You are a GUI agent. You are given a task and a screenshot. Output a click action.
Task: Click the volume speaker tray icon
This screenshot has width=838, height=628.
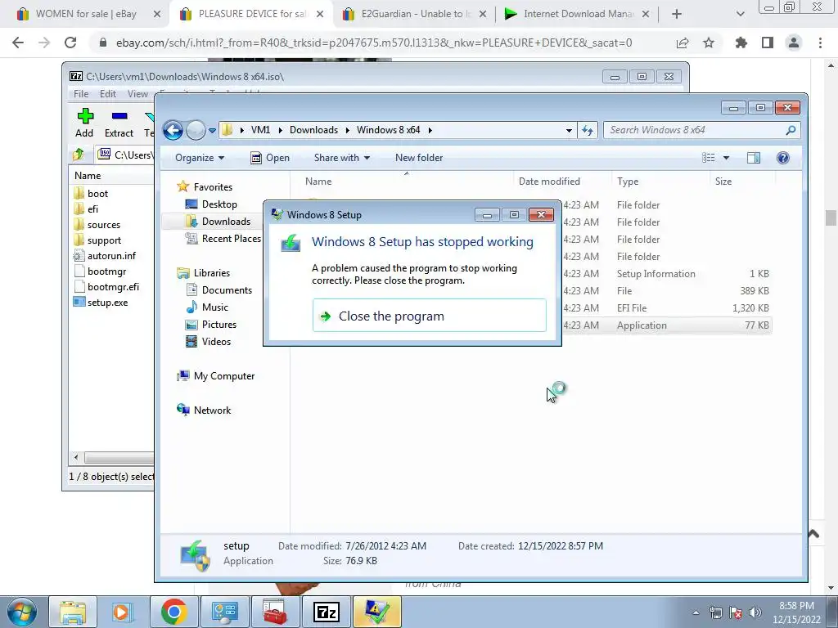pos(755,612)
